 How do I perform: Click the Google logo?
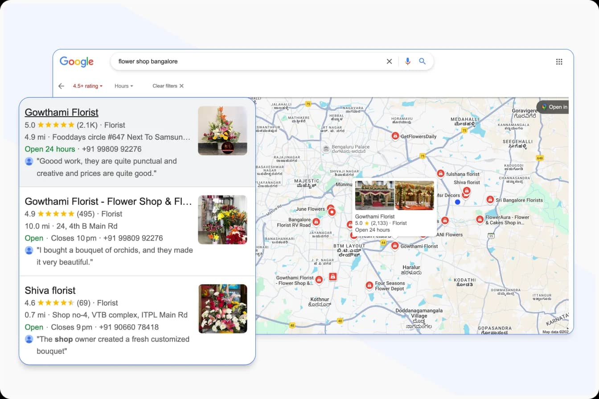[x=77, y=61]
